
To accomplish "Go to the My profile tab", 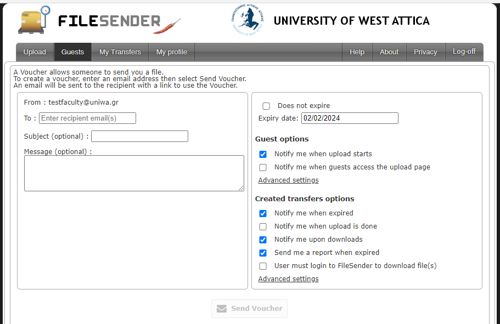I will tap(172, 52).
